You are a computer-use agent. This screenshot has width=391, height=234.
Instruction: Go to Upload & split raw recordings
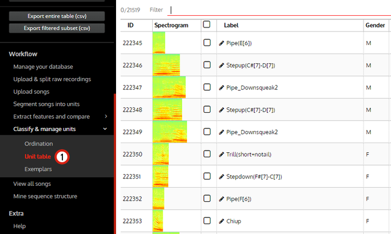(x=52, y=79)
